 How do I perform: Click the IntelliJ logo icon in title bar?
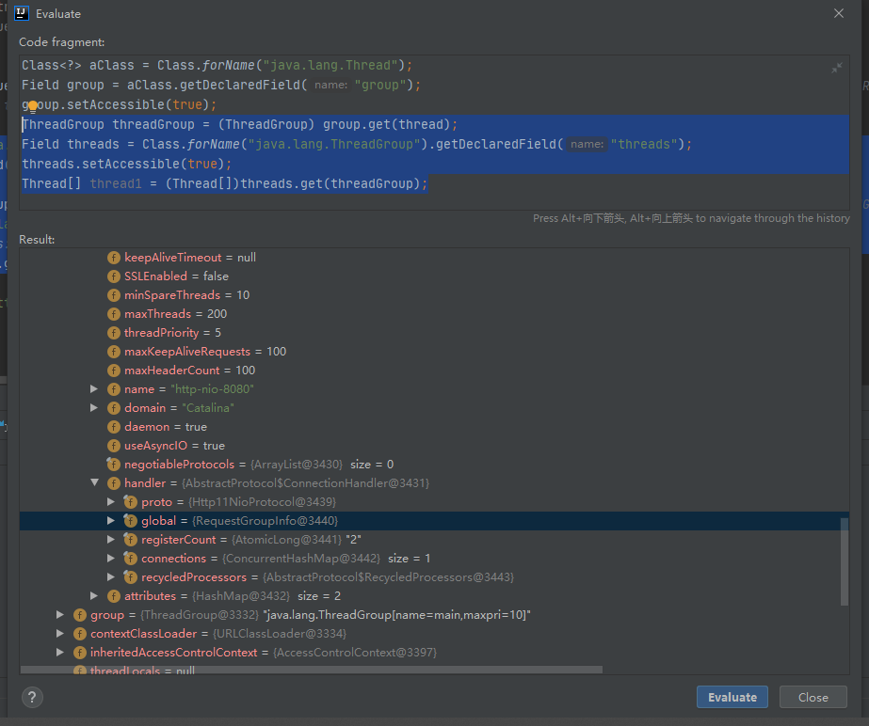coord(22,13)
